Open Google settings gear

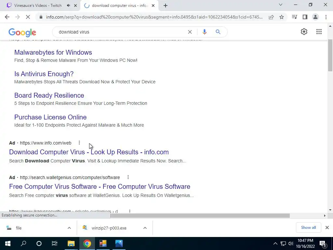tap(304, 32)
